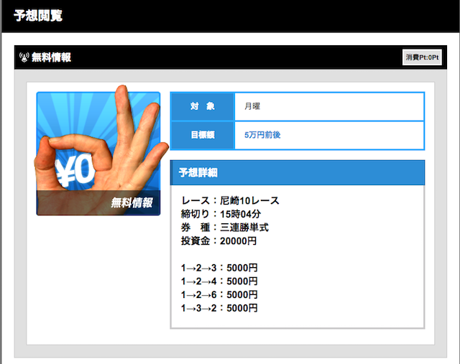Image resolution: width=460 pixels, height=364 pixels.
Task: Click the 5万円前後 target amount
Action: point(262,135)
